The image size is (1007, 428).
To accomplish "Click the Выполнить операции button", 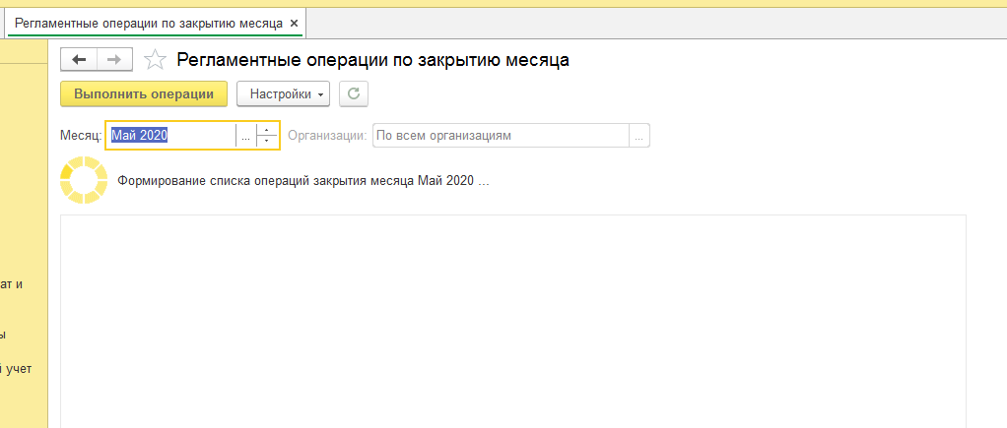I will click(144, 93).
